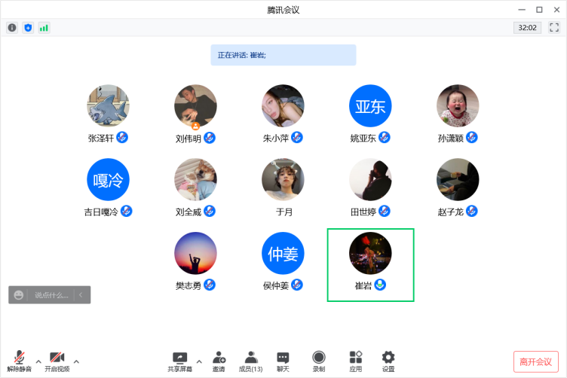Select 崔岩's highlighted speaker avatar
567x378 pixels.
point(370,254)
